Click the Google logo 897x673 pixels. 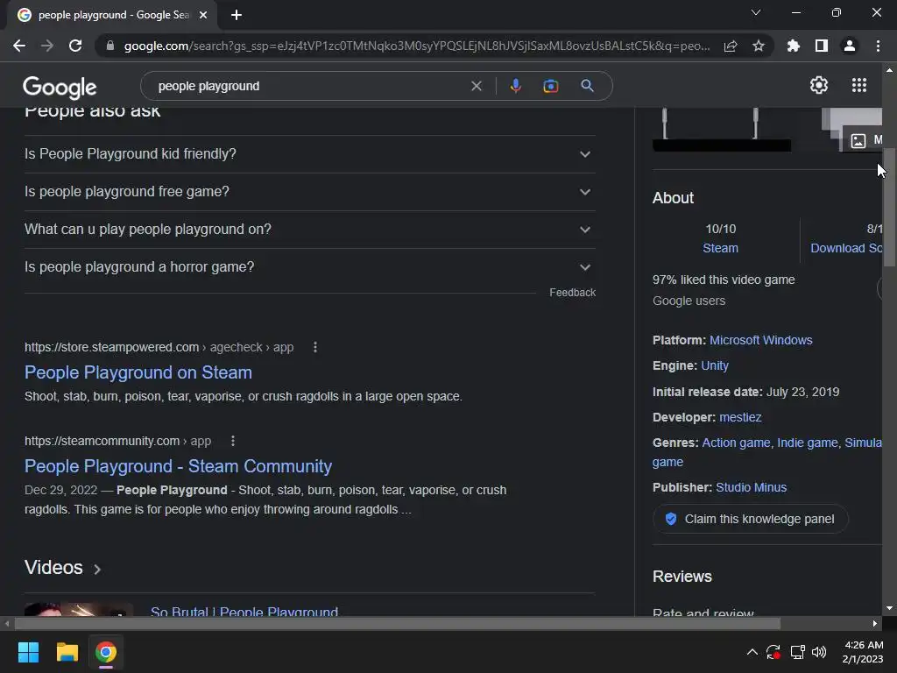tap(60, 87)
